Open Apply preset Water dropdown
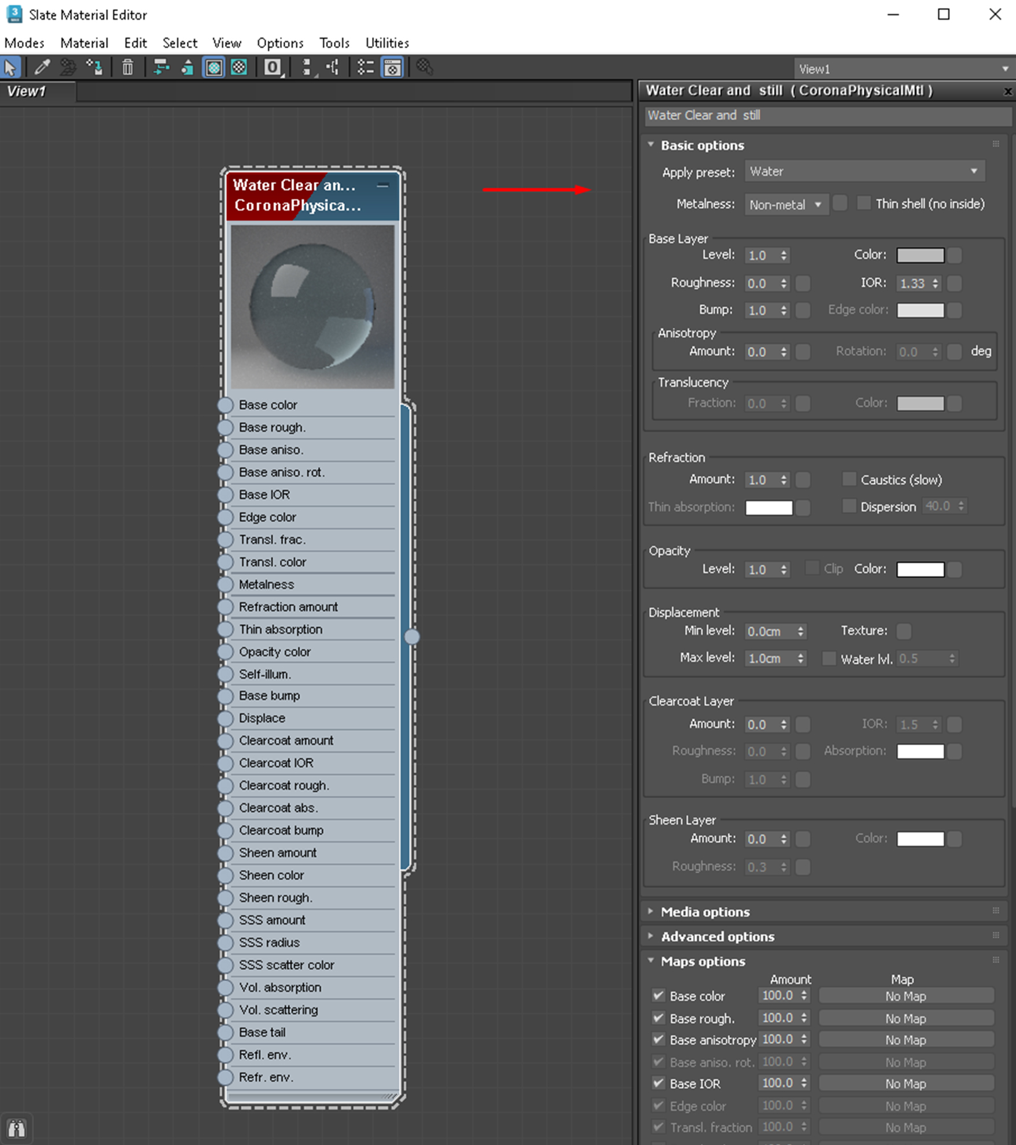Viewport: 1016px width, 1145px height. 864,171
